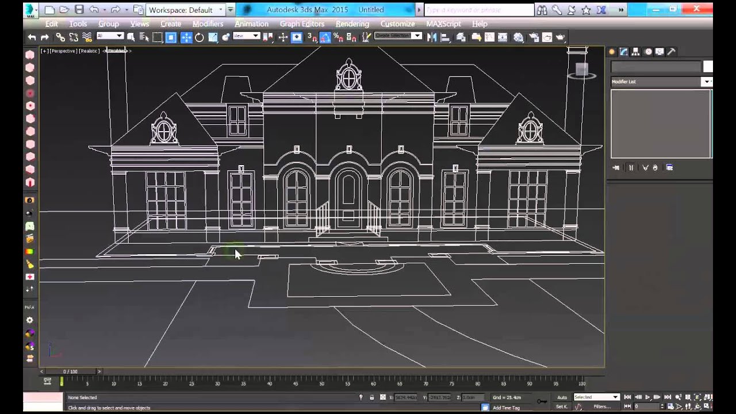736x414 pixels.
Task: Open Select by Name list icon
Action: (144, 37)
